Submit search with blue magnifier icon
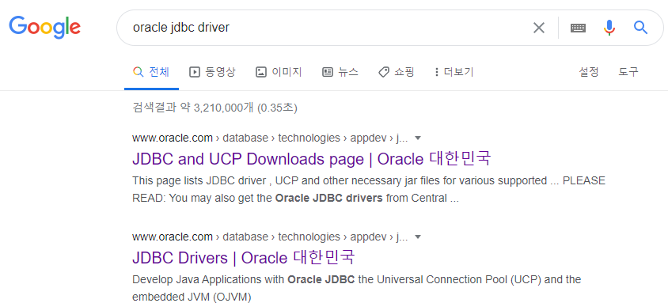This screenshot has height=303, width=668. (640, 28)
